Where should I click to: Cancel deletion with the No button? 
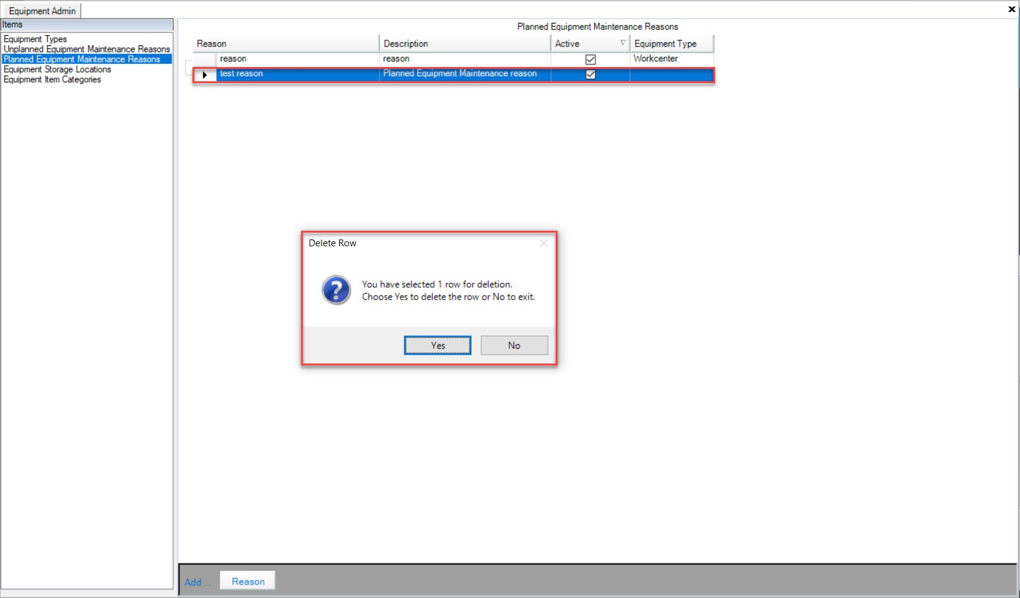pos(514,346)
